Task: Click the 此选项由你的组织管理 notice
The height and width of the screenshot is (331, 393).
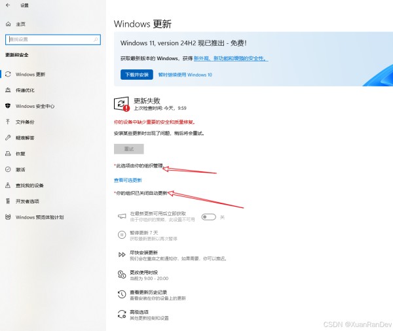Action: (x=139, y=165)
